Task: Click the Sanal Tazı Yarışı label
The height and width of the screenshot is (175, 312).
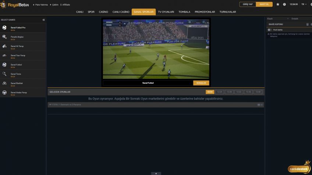Action: (x=18, y=55)
